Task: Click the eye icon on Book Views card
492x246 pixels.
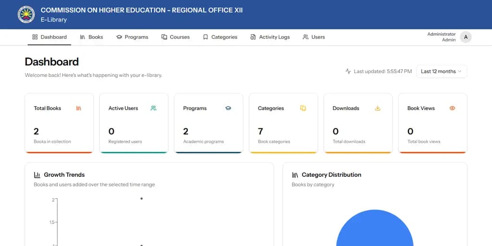Action: [452, 108]
